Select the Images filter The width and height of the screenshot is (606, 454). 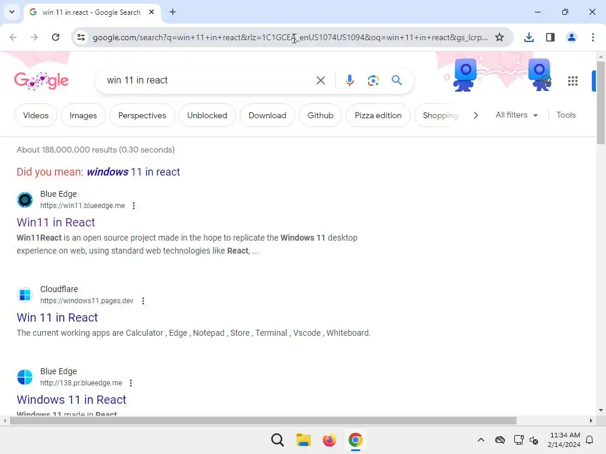tap(83, 115)
